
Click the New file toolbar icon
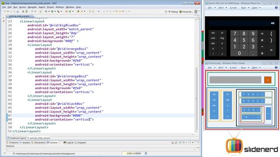pyautogui.click(x=5, y=12)
